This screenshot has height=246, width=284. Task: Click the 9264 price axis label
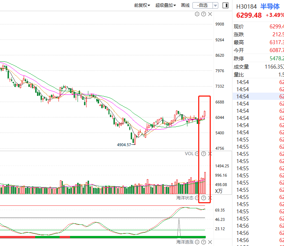(220, 40)
